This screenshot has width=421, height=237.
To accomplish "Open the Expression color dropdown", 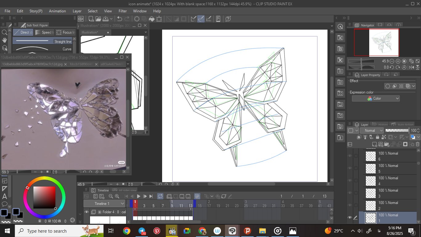I will (x=376, y=98).
